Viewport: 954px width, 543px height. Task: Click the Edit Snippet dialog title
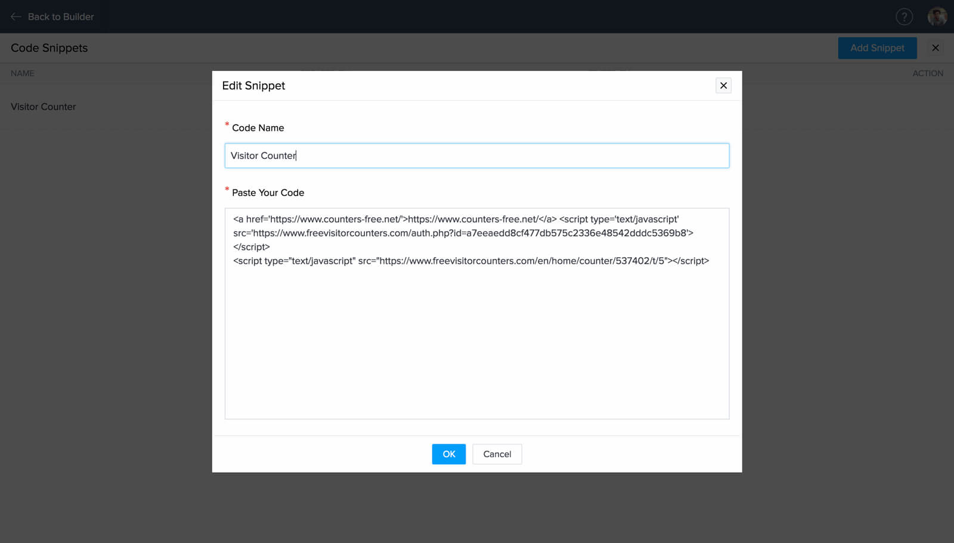pos(253,86)
